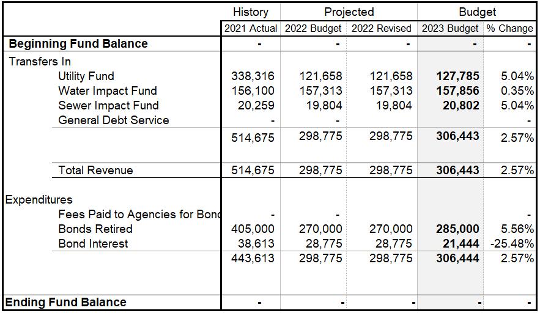540x313 pixels.
Task: Click the Expenditures section label
Action: pyautogui.click(x=39, y=200)
